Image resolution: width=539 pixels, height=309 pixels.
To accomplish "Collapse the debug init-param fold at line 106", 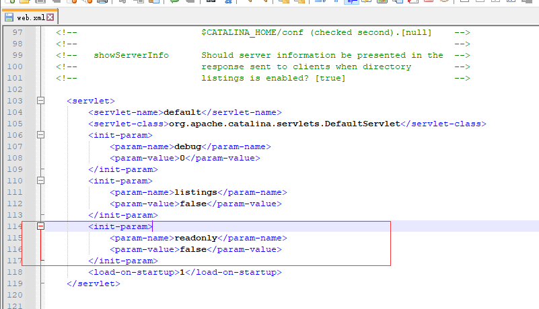I will pos(40,135).
